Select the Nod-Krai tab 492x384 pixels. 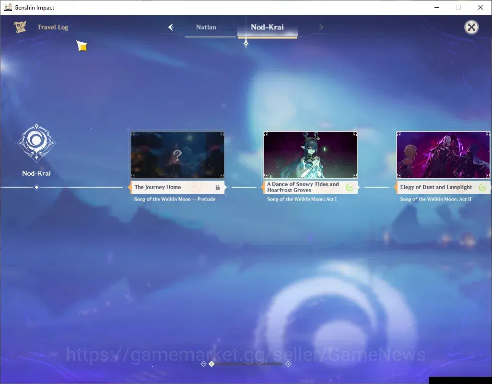[x=267, y=27]
